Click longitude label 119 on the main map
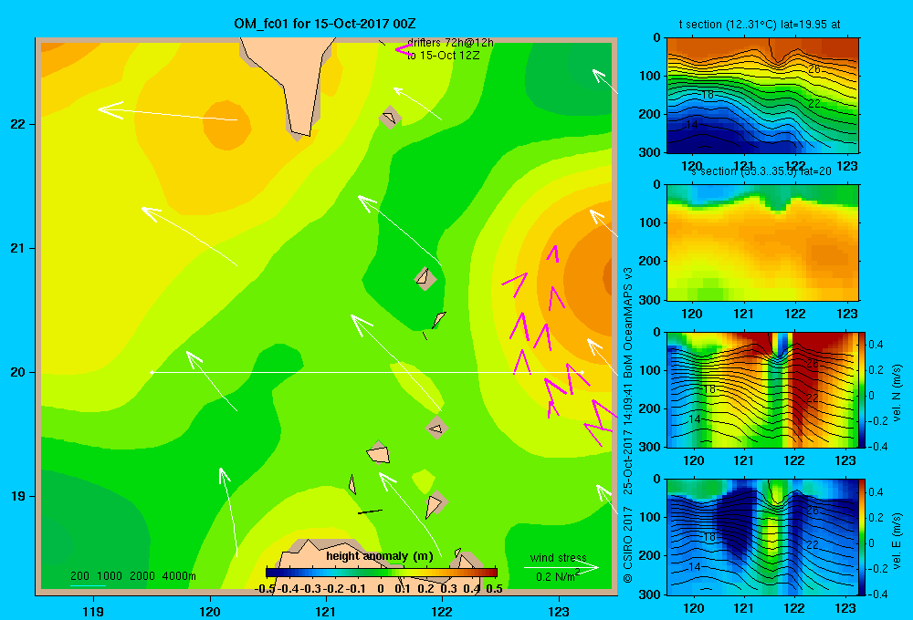This screenshot has height=620, width=913. (94, 611)
